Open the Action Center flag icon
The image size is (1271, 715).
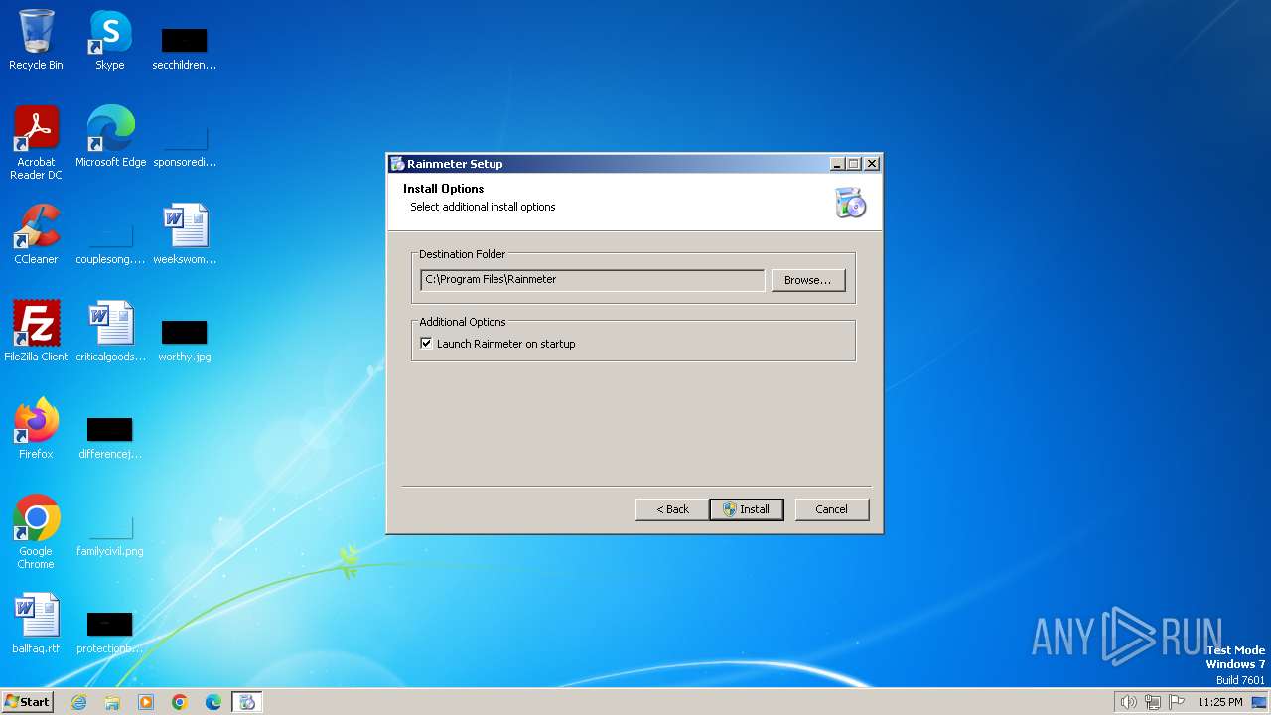[1177, 702]
